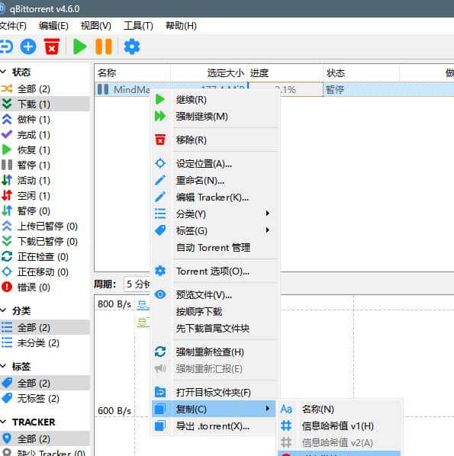Open the 帮助(H) menu
The width and height of the screenshot is (454, 456).
[x=181, y=26]
